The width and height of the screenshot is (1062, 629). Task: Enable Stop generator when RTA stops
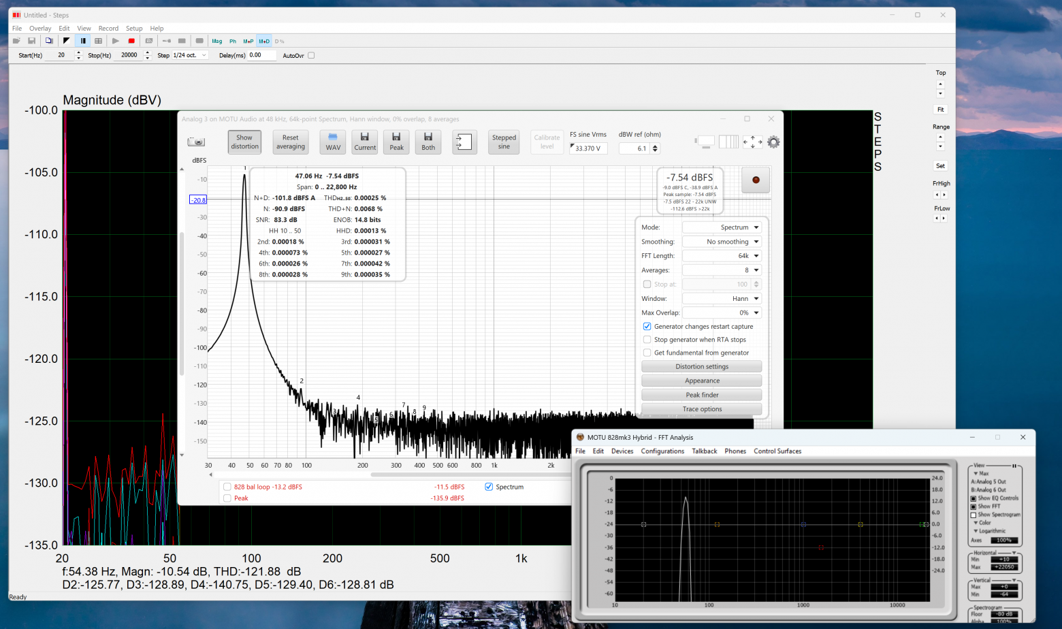(x=647, y=340)
